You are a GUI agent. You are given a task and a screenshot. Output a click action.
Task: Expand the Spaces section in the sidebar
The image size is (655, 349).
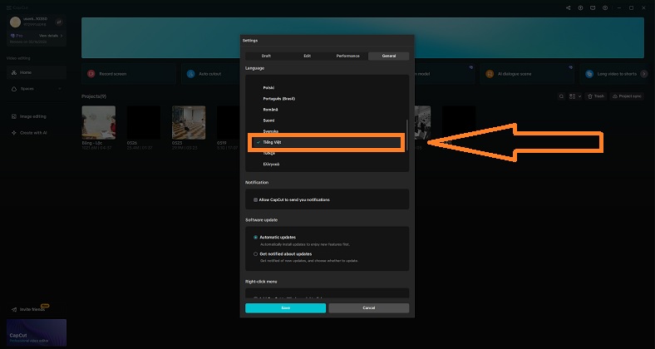click(x=60, y=88)
